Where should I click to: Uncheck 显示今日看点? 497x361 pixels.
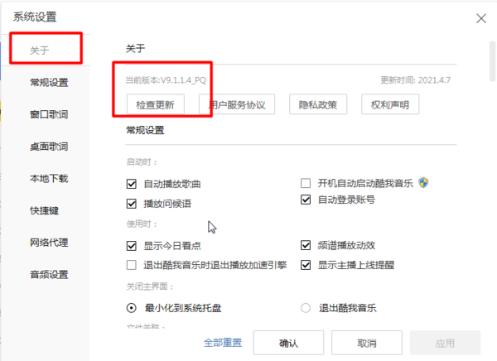(x=132, y=246)
